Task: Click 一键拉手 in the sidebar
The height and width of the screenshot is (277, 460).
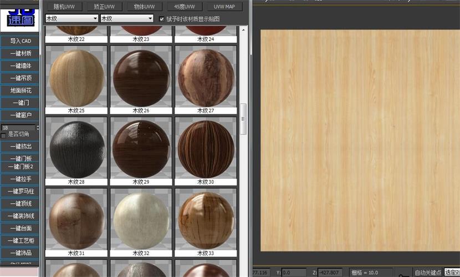Action: click(20, 179)
